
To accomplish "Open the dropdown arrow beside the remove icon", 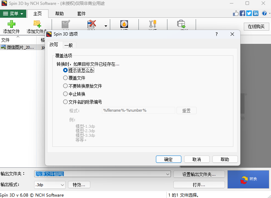I will pos(106,26).
